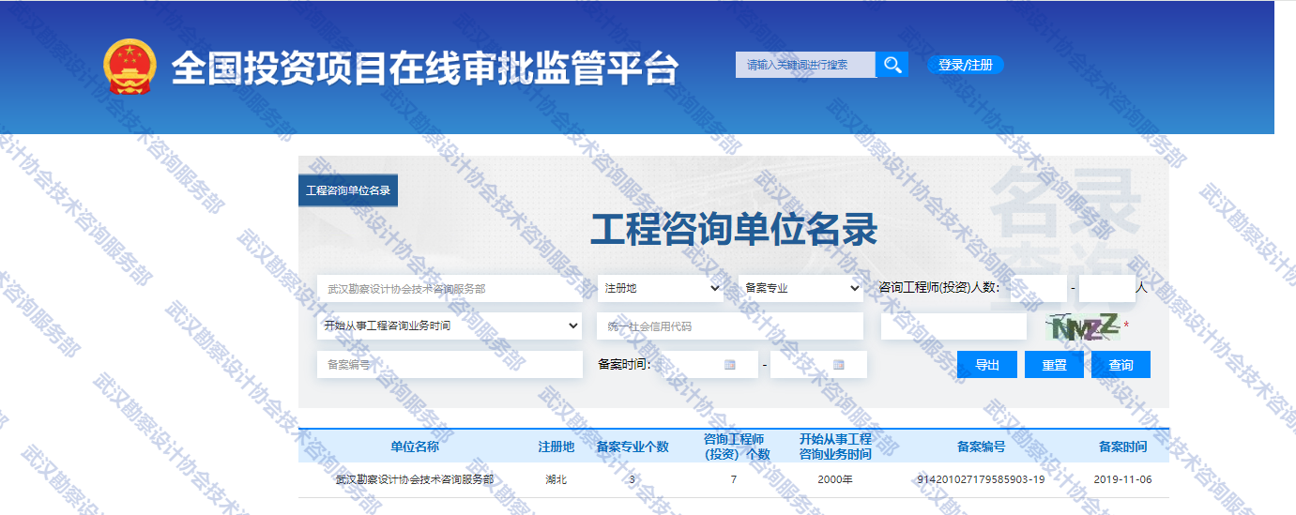Open the 开始从事工程咨询业务时间 dropdown
Screen dimensions: 1296x515
point(450,326)
